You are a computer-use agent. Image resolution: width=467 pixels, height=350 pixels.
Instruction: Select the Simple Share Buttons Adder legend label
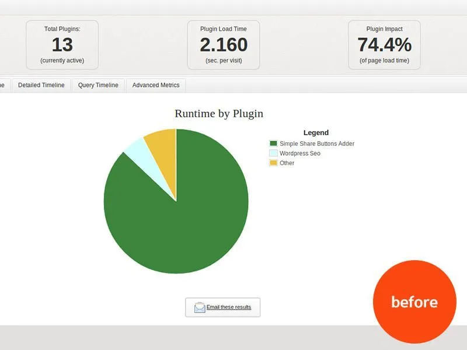[x=317, y=143]
